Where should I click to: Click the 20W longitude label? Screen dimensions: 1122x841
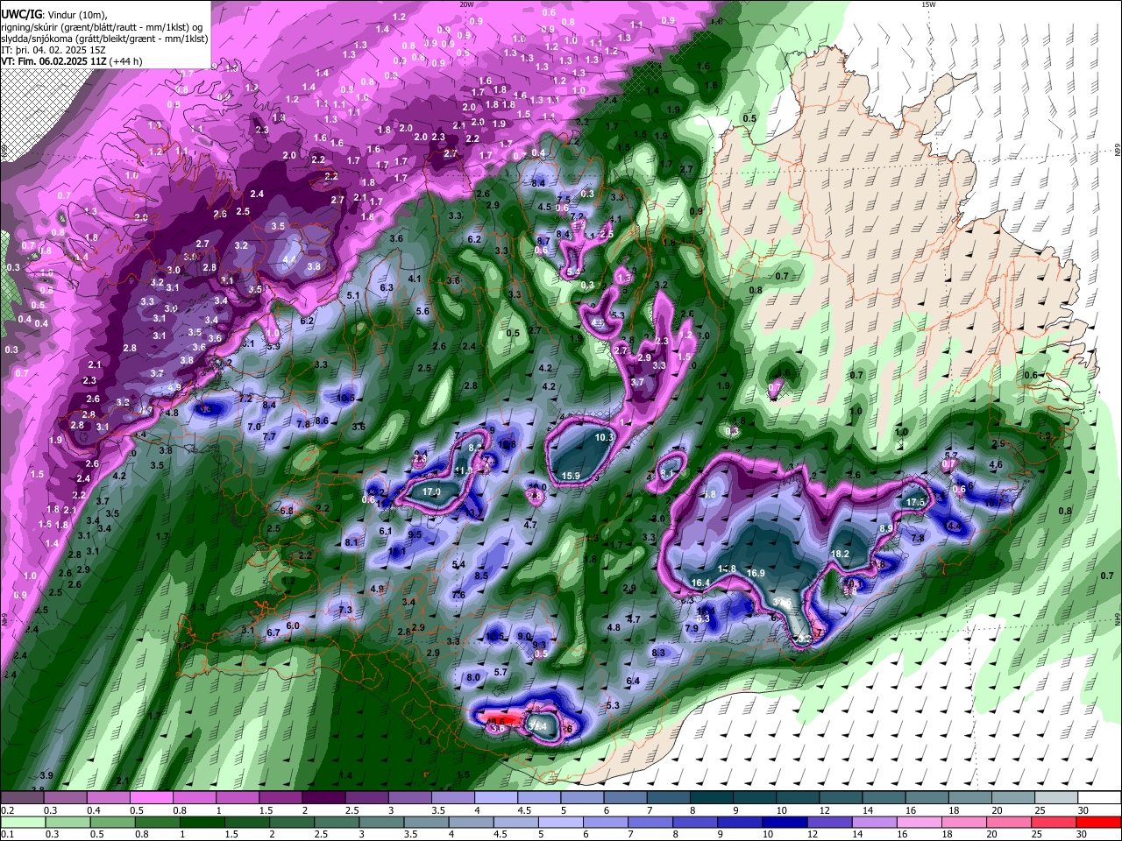(x=466, y=4)
